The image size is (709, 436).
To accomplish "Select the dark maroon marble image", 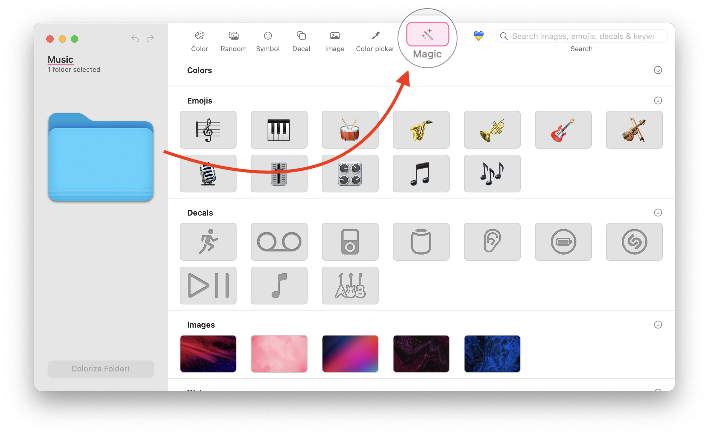I will [x=421, y=354].
